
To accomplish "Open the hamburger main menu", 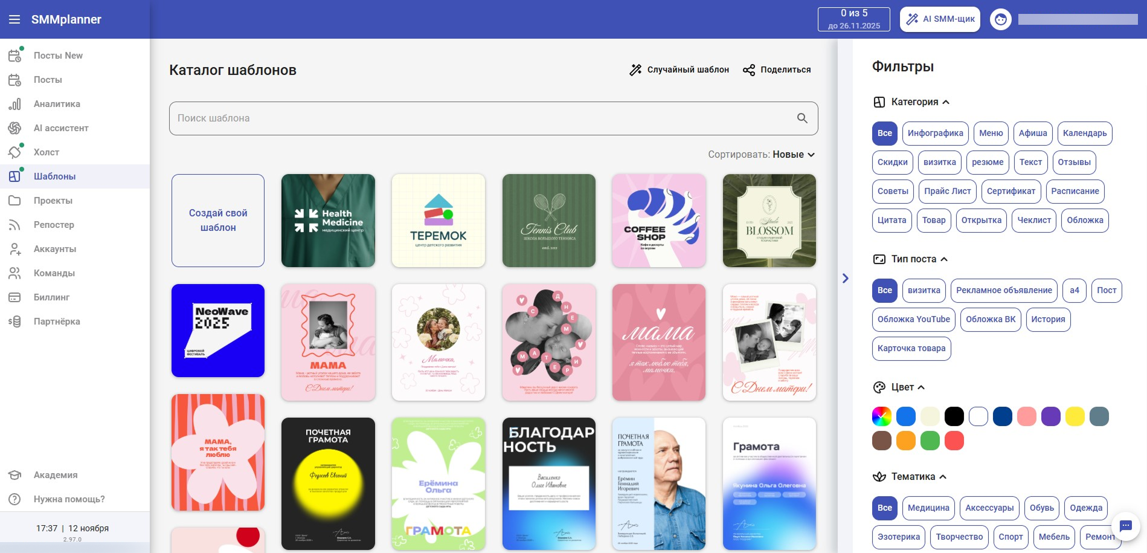I will click(14, 19).
